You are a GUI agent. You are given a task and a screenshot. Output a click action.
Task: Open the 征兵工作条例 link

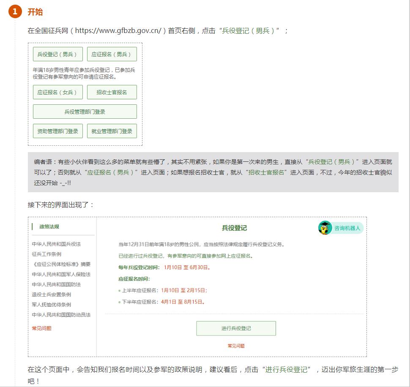[x=46, y=254]
